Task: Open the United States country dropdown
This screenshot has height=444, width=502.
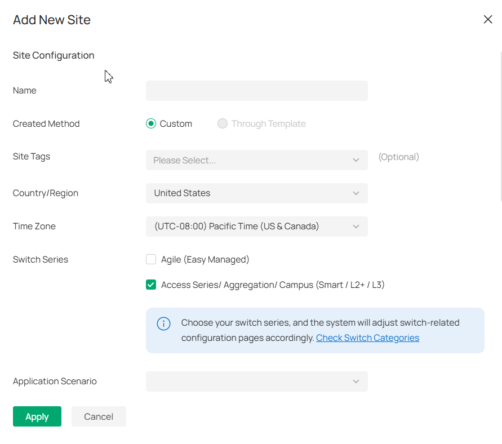Action: pyautogui.click(x=248, y=193)
